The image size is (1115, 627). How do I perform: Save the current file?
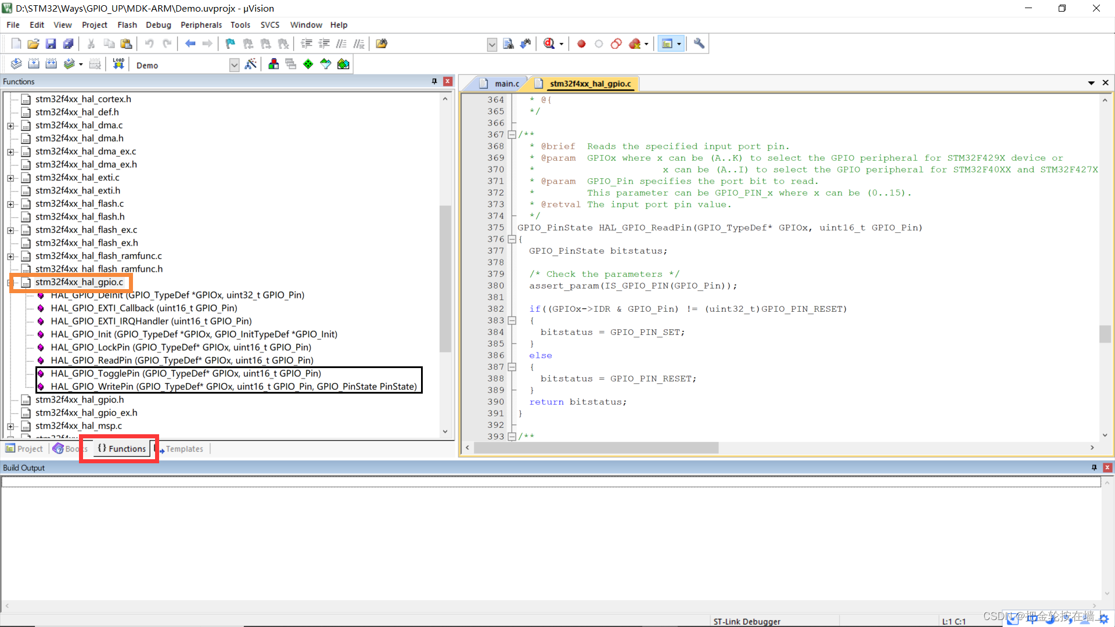51,44
